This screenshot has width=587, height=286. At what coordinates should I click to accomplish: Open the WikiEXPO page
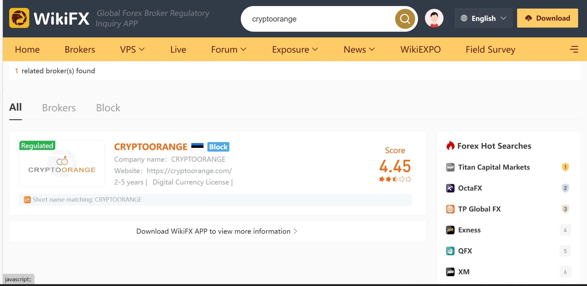(421, 49)
